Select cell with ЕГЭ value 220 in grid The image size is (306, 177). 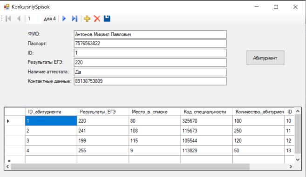(103, 121)
